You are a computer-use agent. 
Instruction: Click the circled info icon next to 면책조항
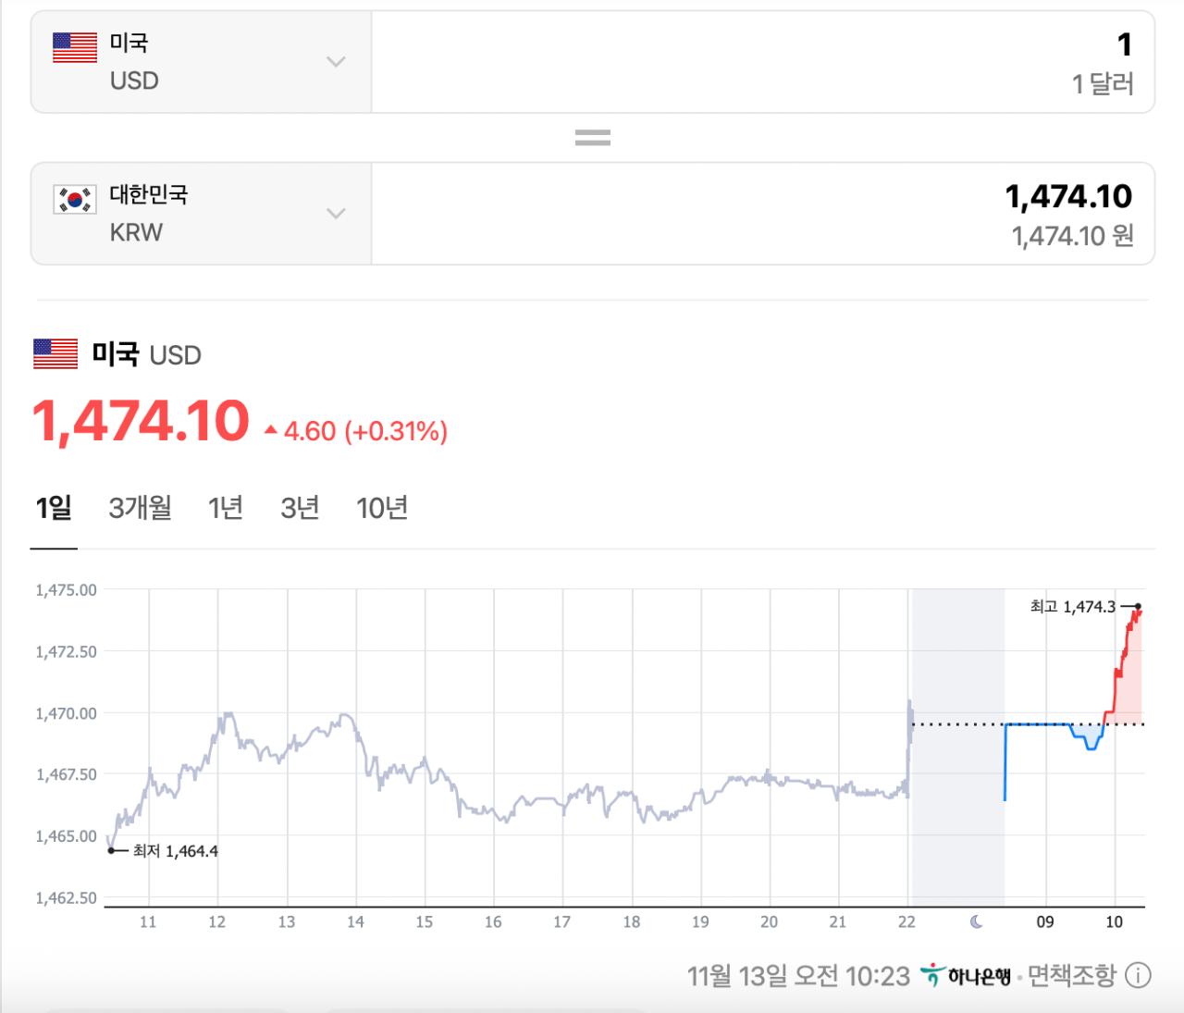(1137, 975)
